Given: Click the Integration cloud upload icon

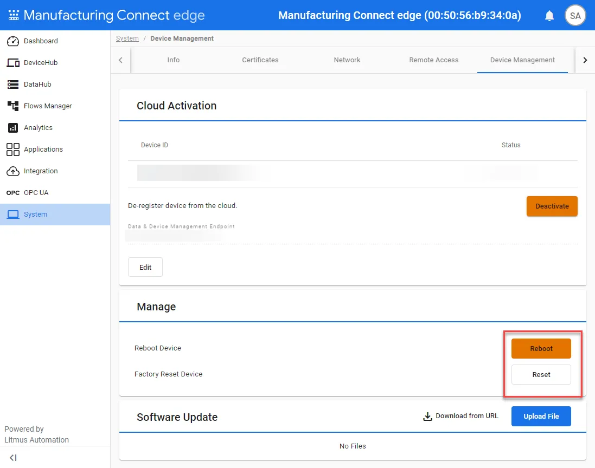Looking at the screenshot, I should click(13, 171).
